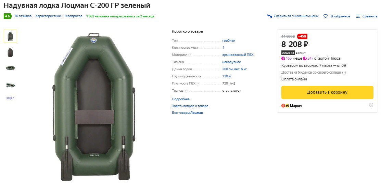Open the info icon beside Маркет
Screen dimensions: 381x183
pos(371,105)
